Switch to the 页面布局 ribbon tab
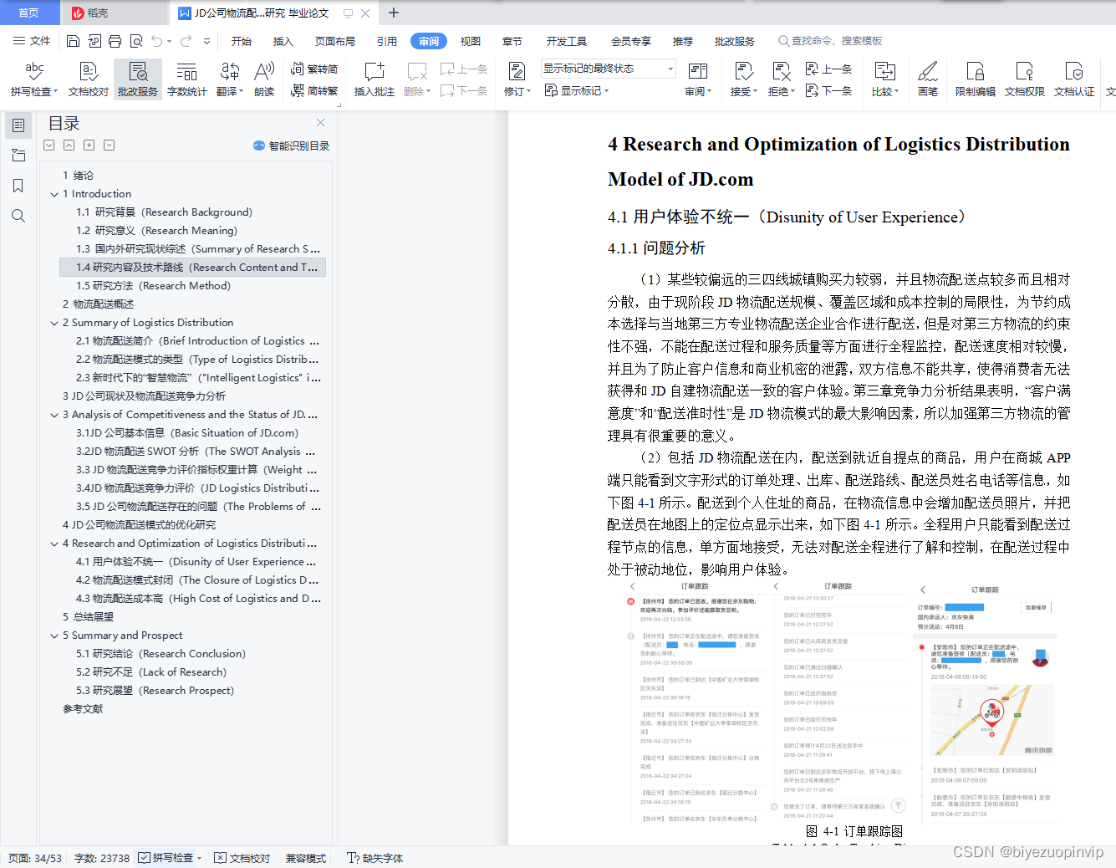Screen dimensions: 1116x868 click(x=335, y=41)
